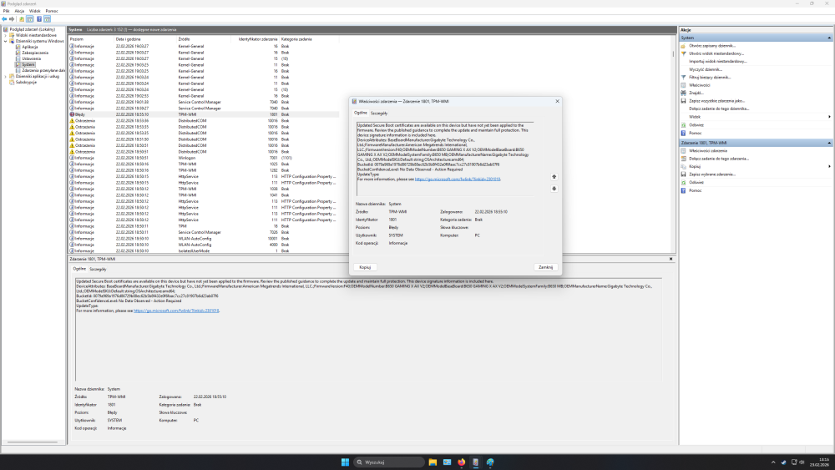This screenshot has height=470, width=835.
Task: Open the 'Akcja' menu in the menu bar
Action: click(x=19, y=11)
